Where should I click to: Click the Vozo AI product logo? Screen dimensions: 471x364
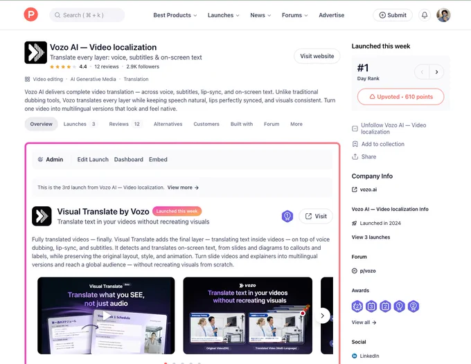[36, 53]
